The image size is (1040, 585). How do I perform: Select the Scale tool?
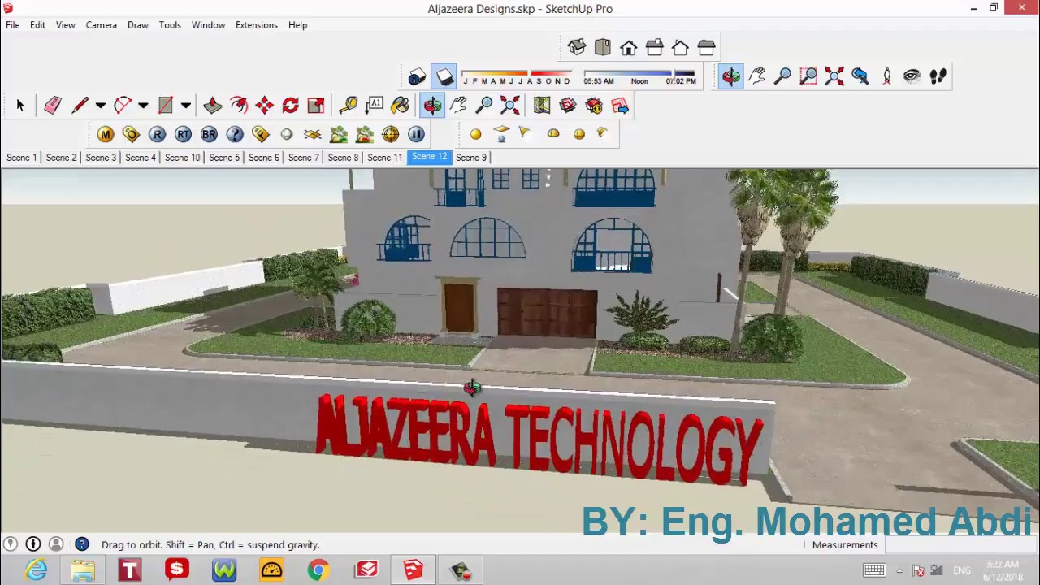point(316,105)
